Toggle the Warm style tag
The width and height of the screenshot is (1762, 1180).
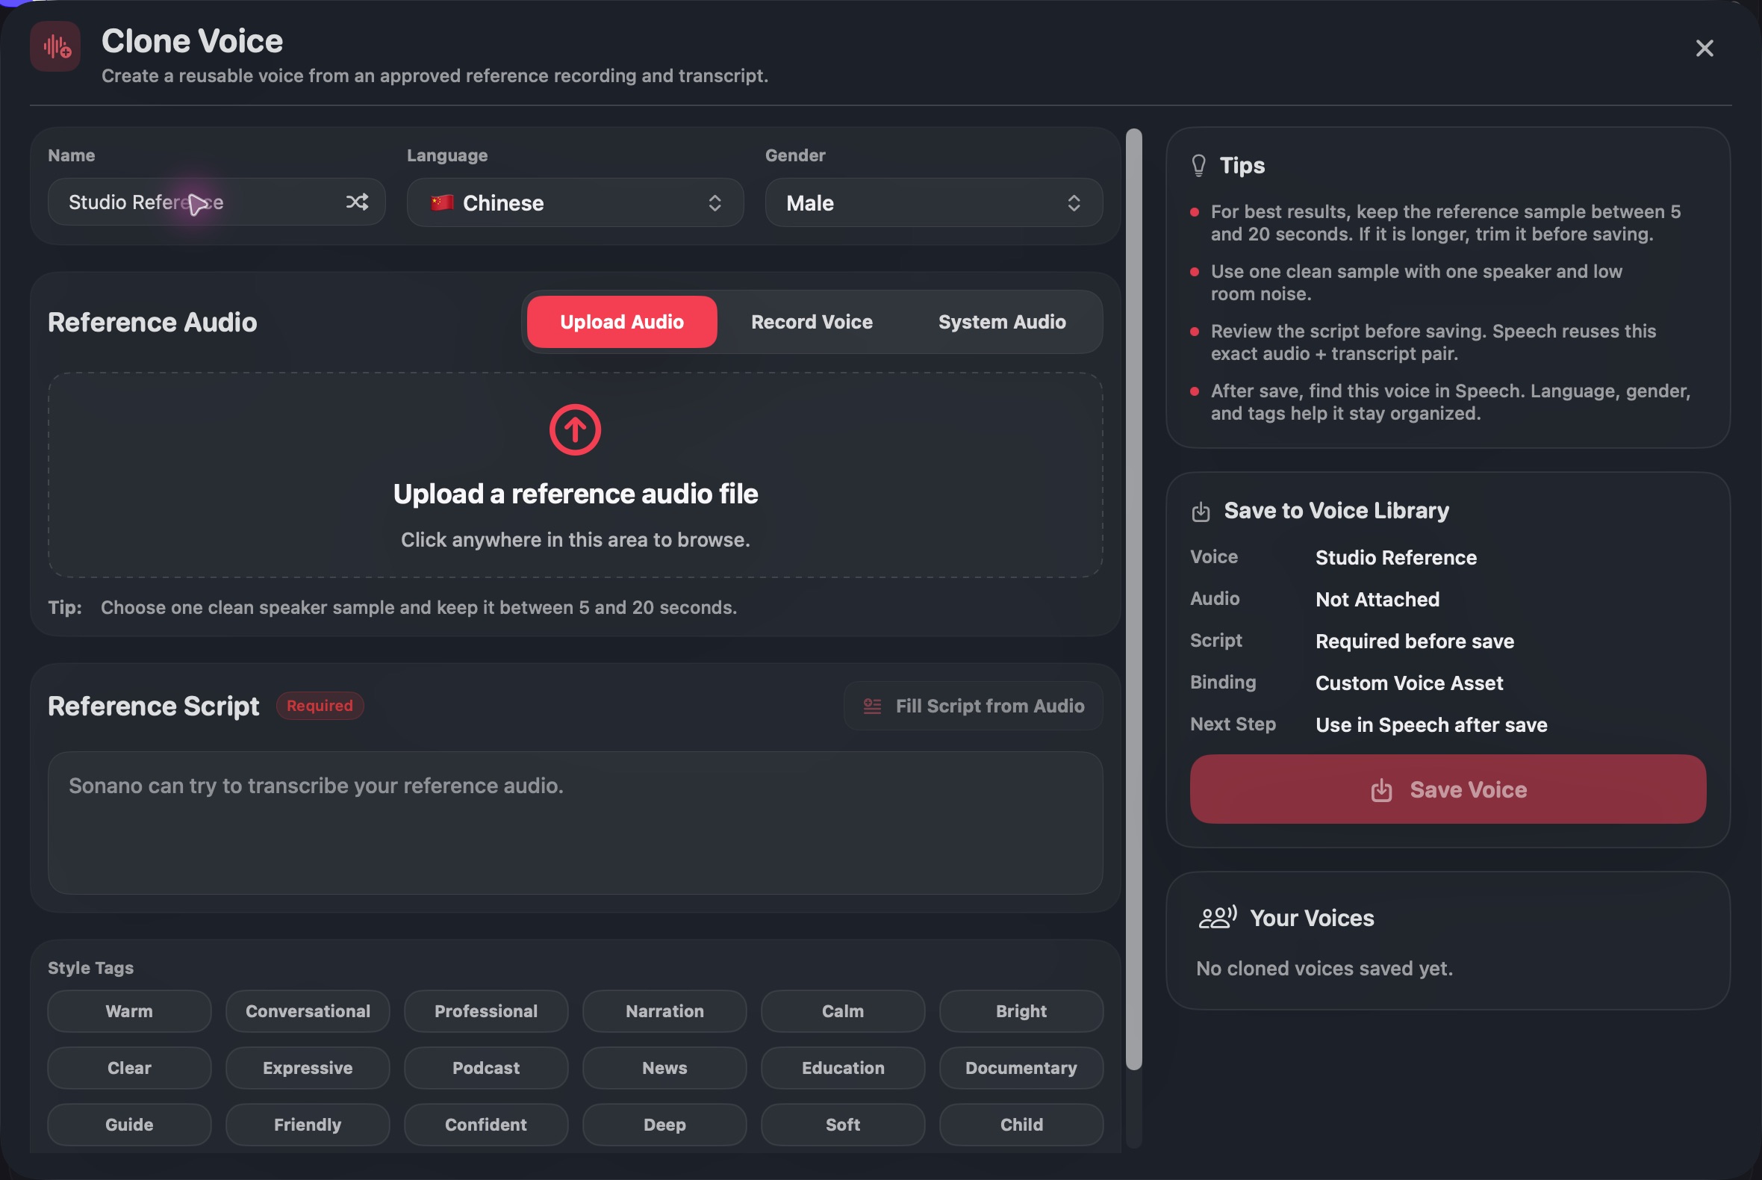click(x=129, y=1010)
